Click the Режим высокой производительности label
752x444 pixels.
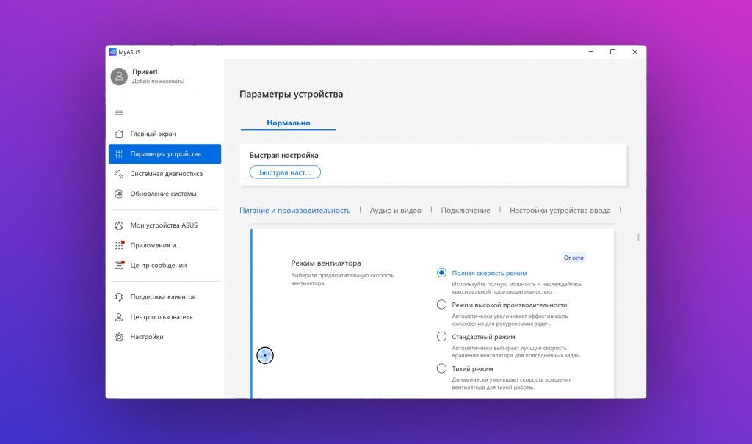510,305
